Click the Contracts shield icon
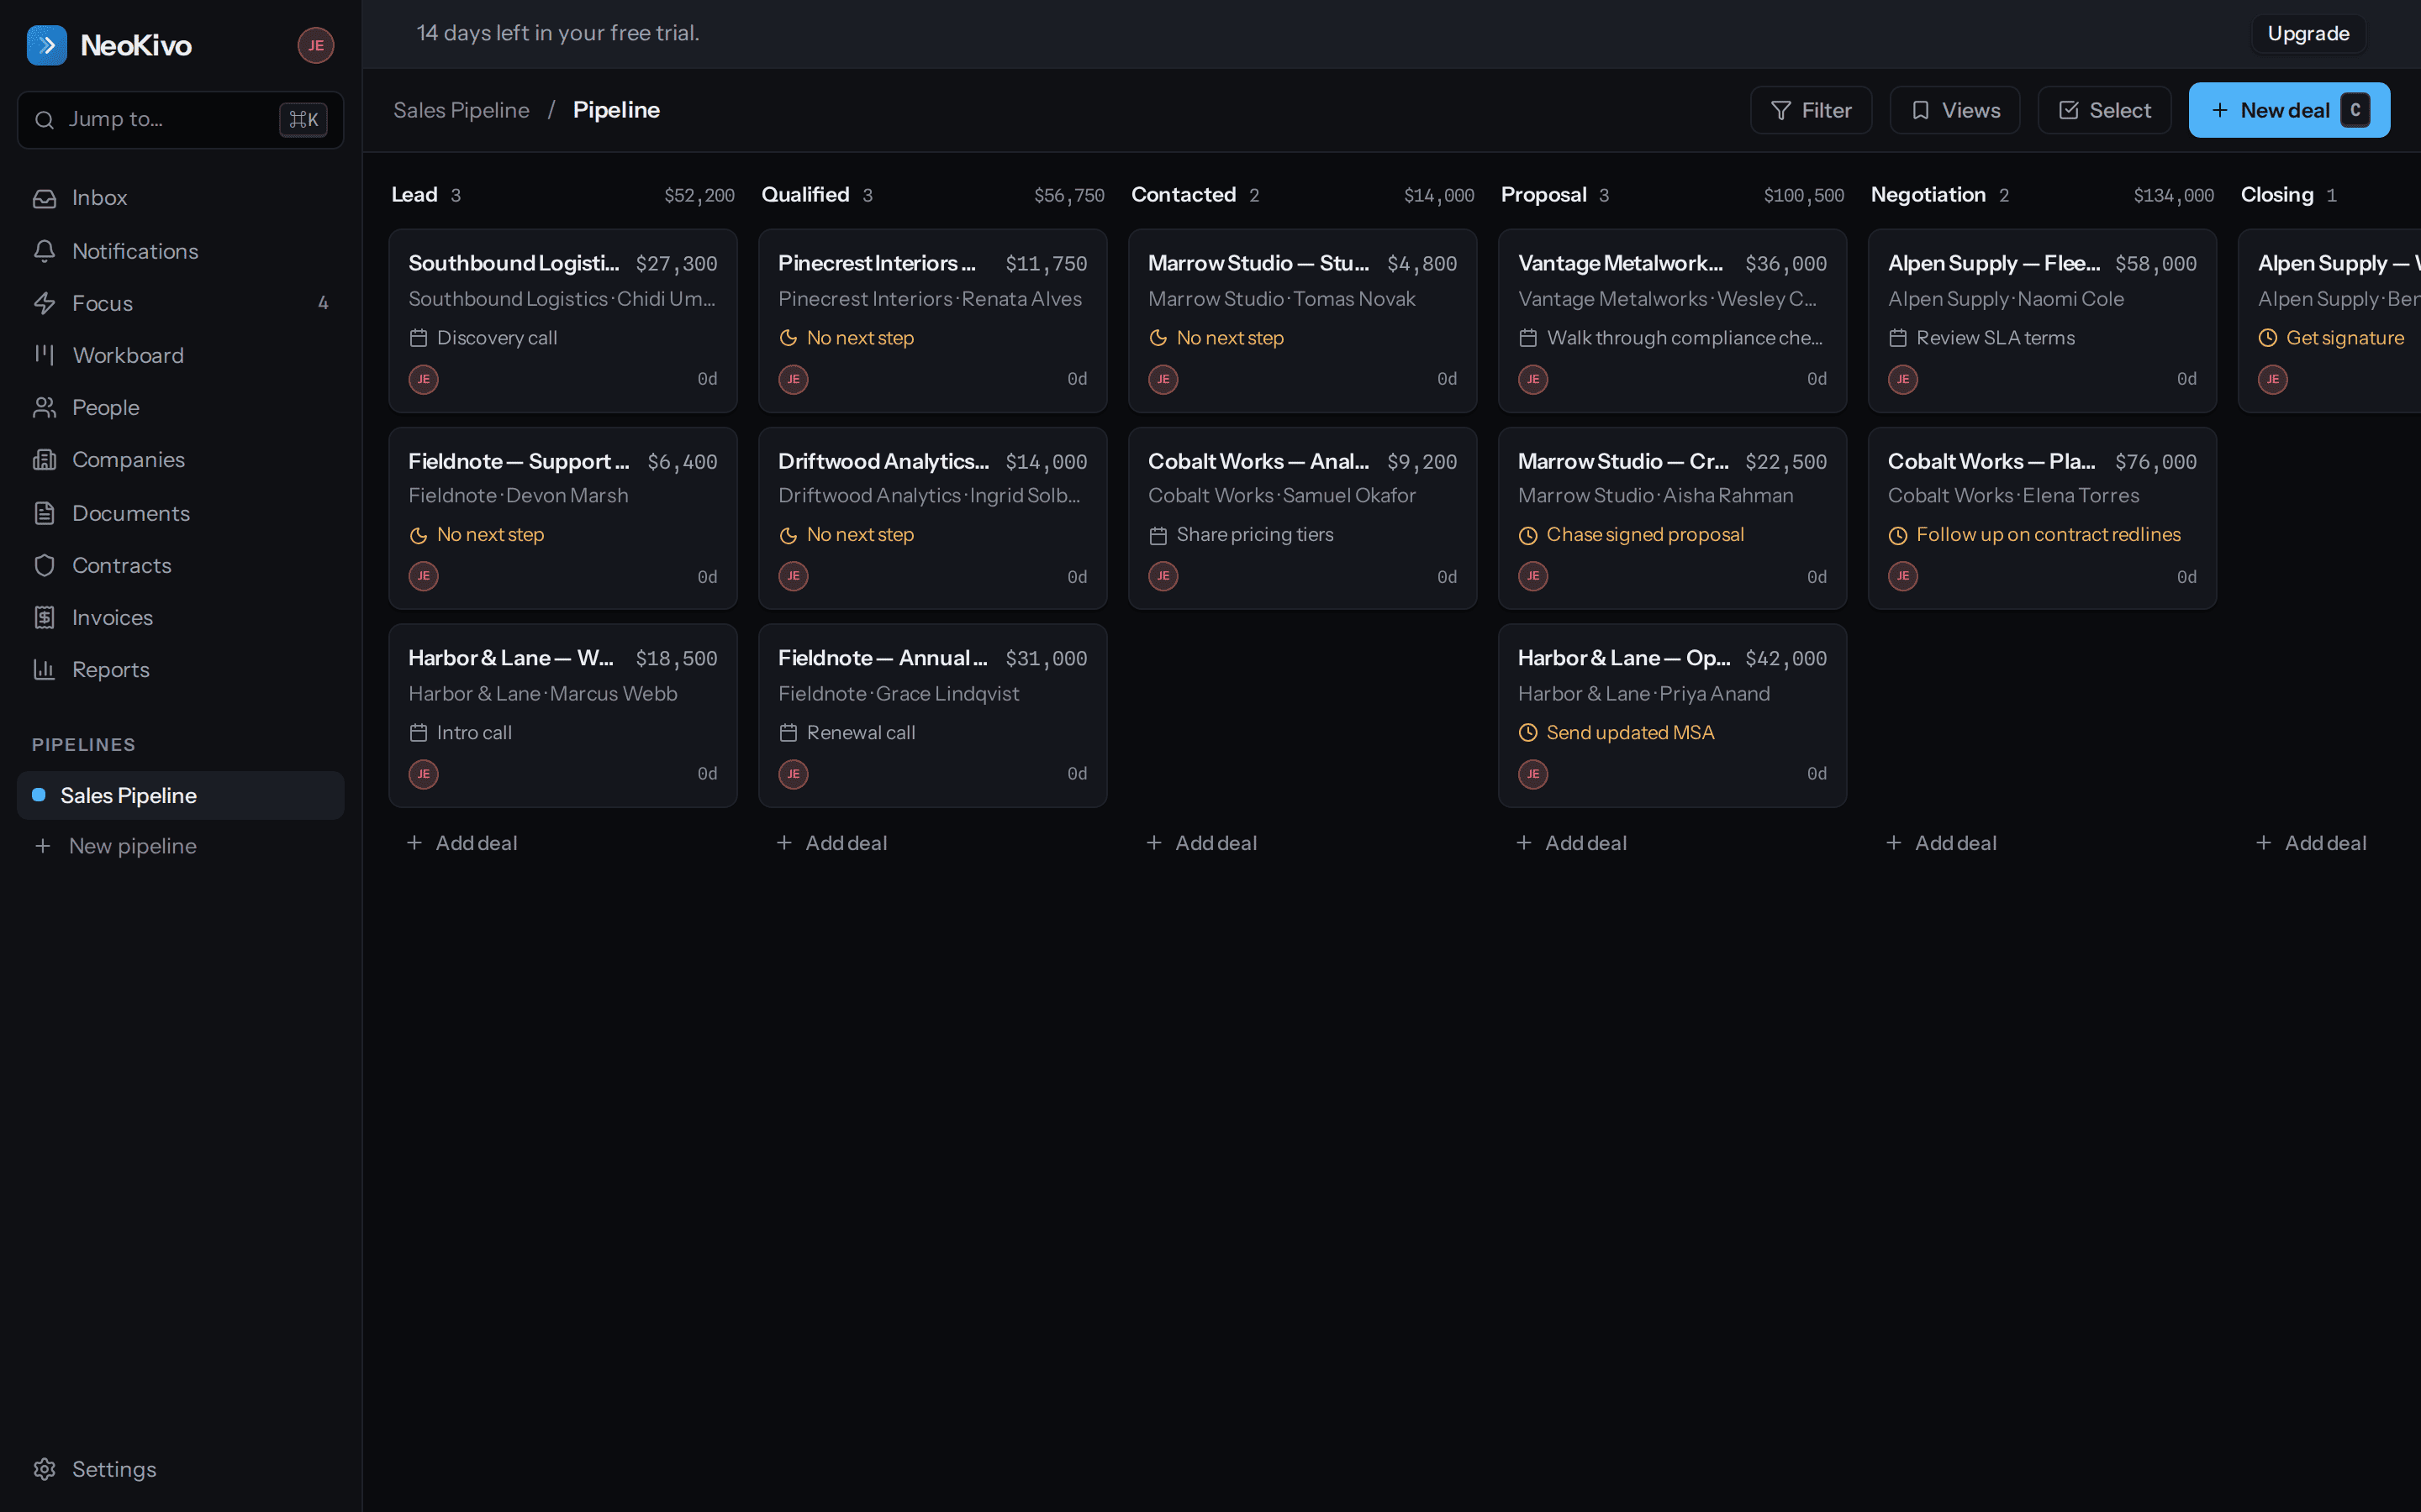The image size is (2421, 1512). coord(44,565)
